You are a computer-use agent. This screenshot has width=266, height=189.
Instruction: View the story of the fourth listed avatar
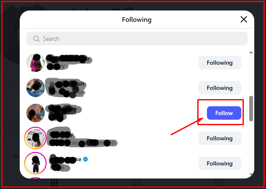tap(36, 138)
